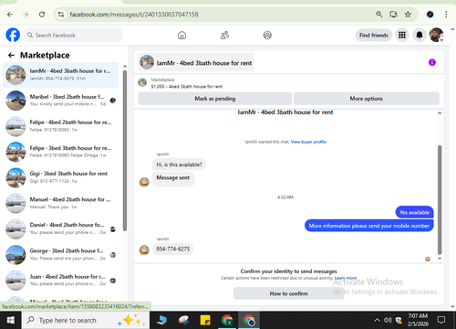
Task: Open the taskbar clock and date
Action: [418, 320]
